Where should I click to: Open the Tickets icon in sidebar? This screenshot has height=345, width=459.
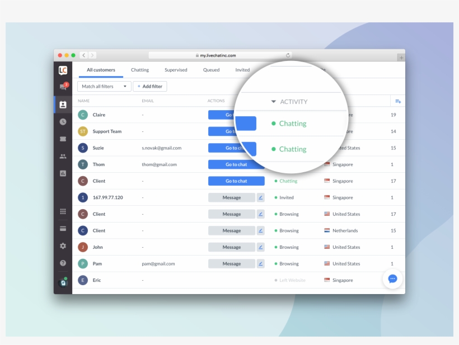pyautogui.click(x=63, y=139)
